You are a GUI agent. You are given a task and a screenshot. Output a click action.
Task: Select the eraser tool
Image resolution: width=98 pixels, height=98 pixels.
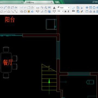(73, 8)
